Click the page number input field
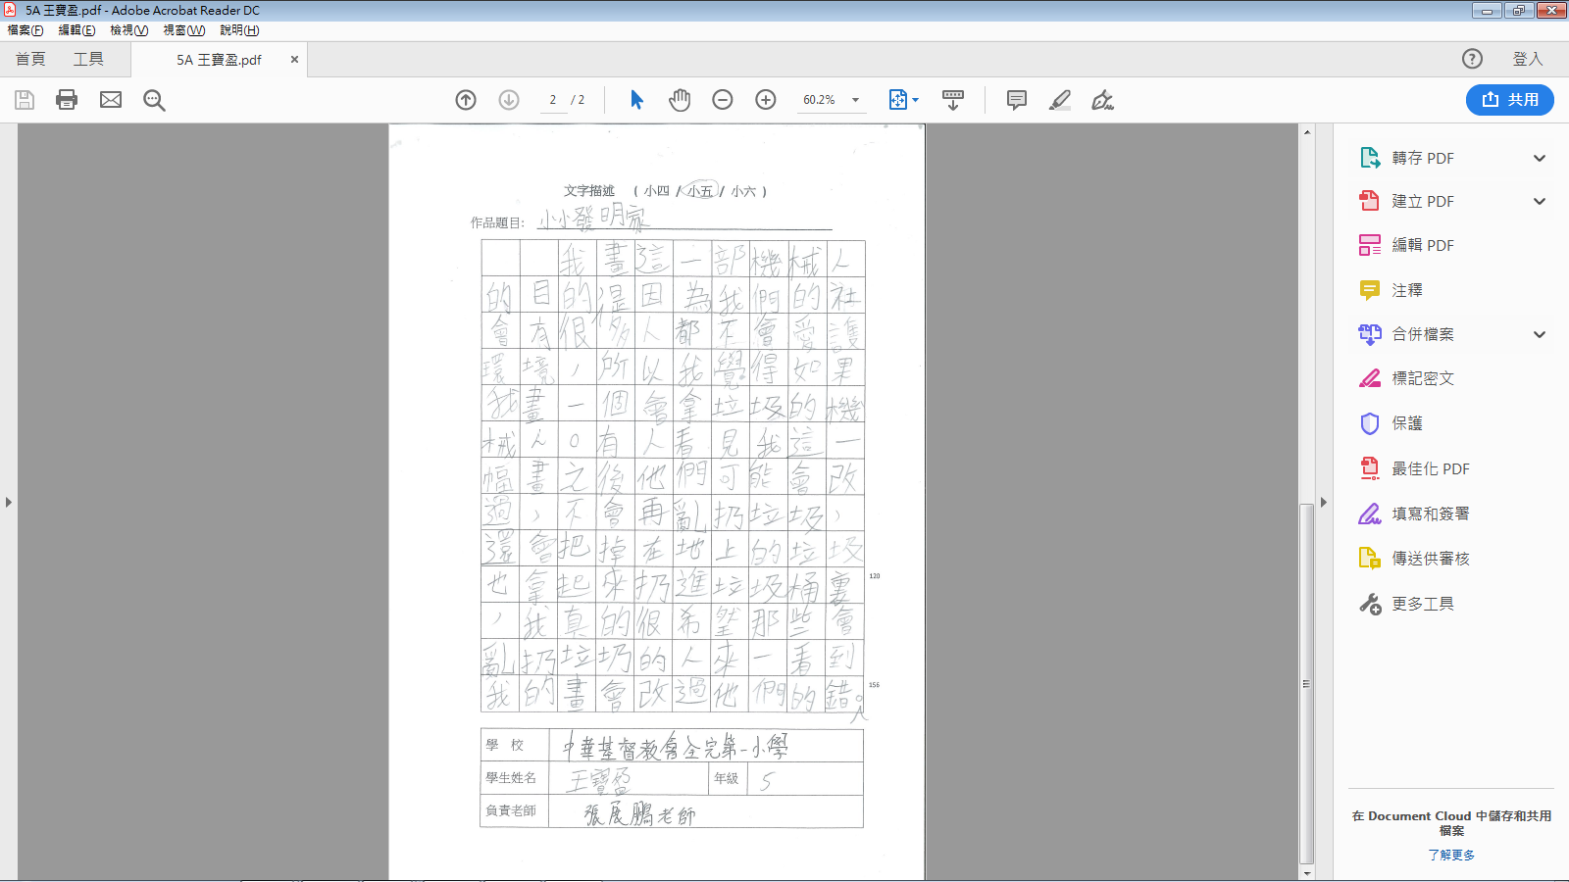This screenshot has height=882, width=1569. point(553,100)
